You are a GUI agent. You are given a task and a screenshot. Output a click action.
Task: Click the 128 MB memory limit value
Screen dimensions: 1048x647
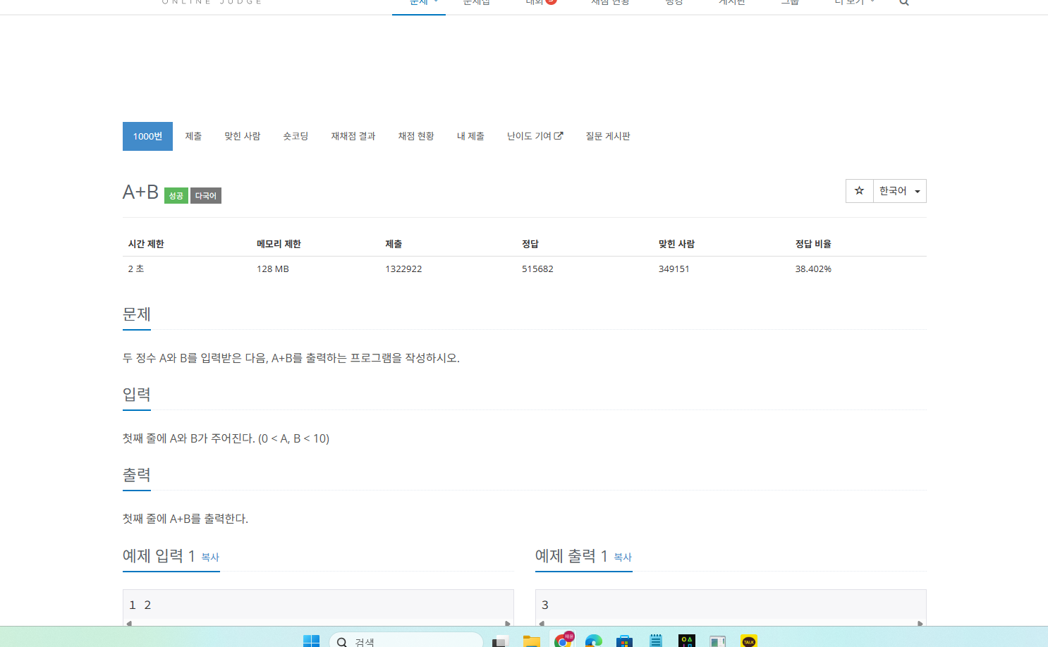click(273, 269)
